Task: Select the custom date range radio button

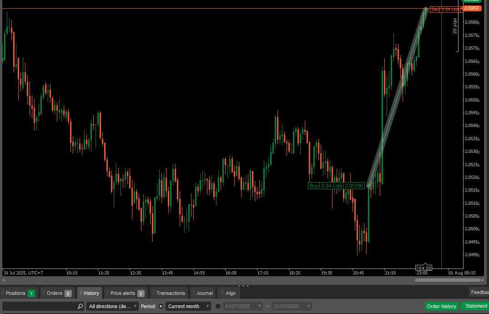Action: tap(218, 306)
